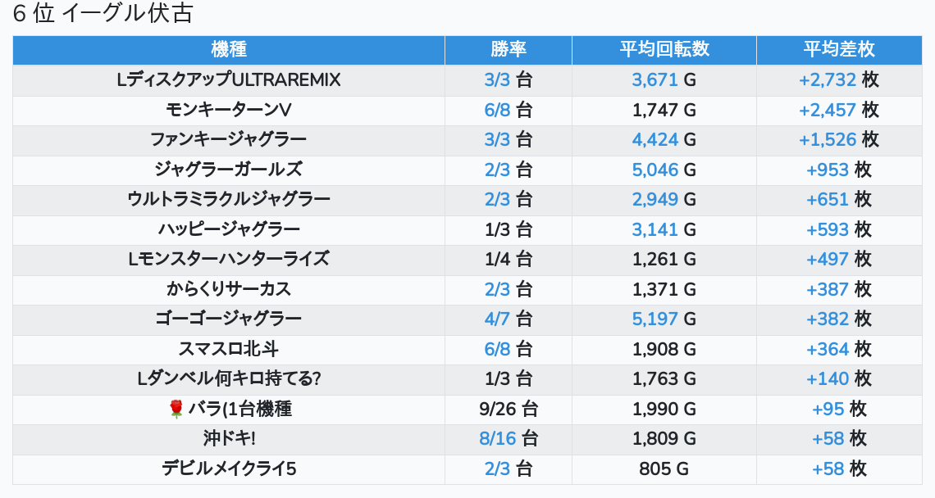
Task: Click the ハッピージャグラー machine name
Action: click(229, 229)
